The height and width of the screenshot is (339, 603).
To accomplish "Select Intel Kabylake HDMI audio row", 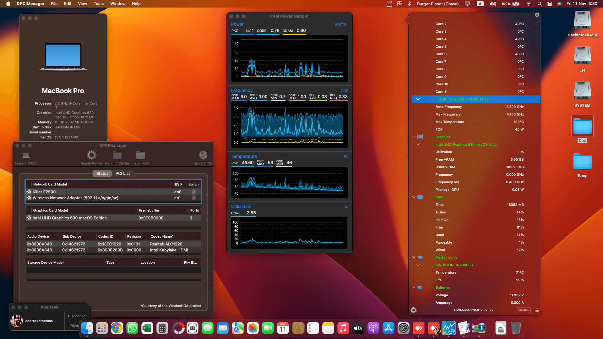I will [113, 250].
